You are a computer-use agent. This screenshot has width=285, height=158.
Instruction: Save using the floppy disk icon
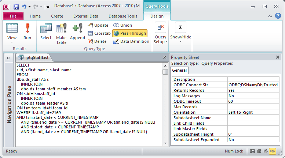coord(16,7)
